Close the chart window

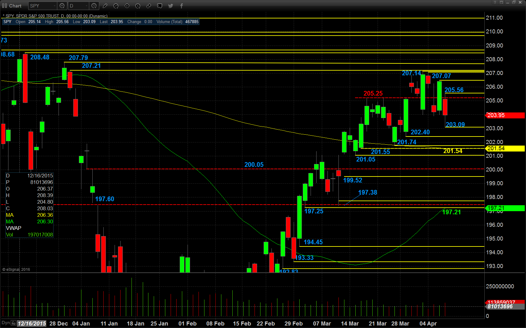click(x=520, y=2)
